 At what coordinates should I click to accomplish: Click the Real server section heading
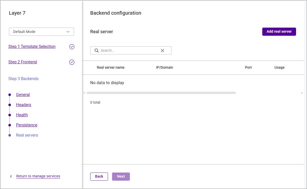tap(102, 32)
